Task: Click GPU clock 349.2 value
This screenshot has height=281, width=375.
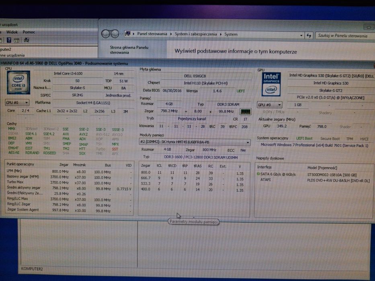Action: 282,126
